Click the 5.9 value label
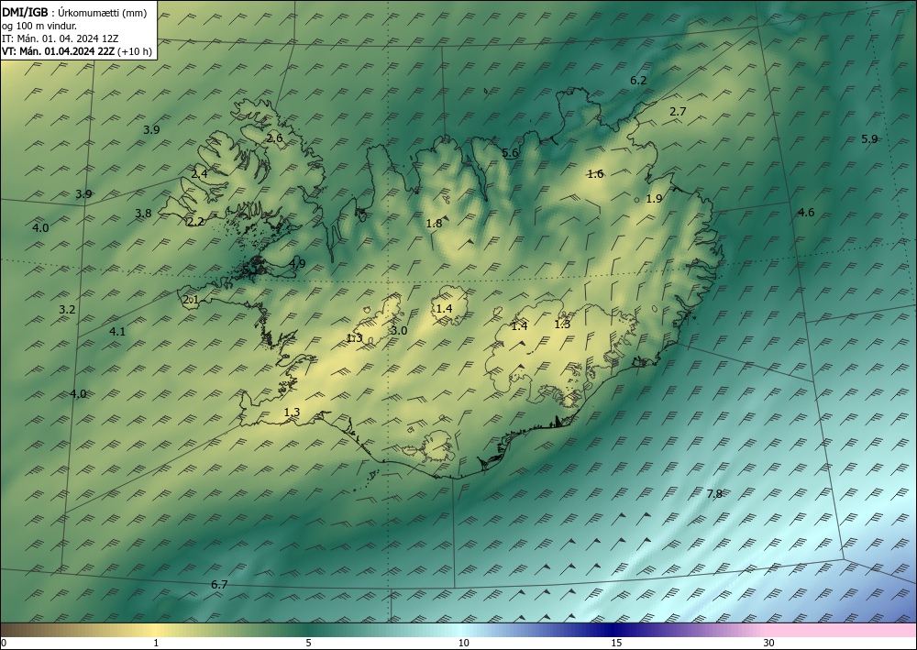This screenshot has width=917, height=650. pos(869,139)
